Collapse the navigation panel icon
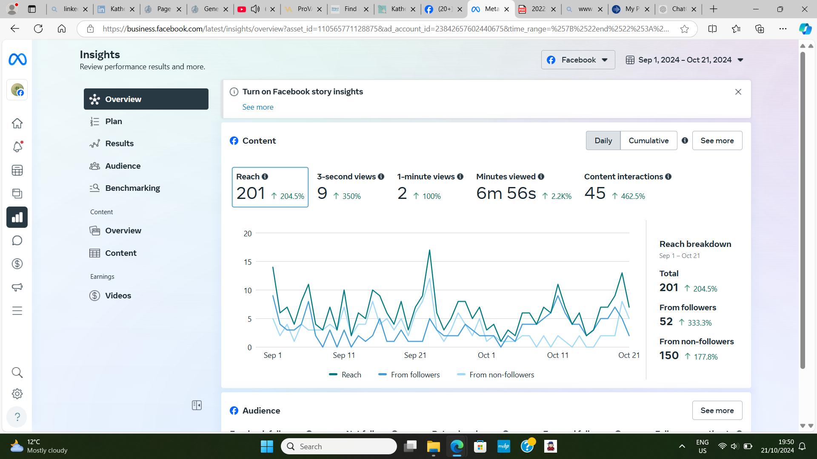Screen dimensions: 817x459 pyautogui.click(x=197, y=405)
